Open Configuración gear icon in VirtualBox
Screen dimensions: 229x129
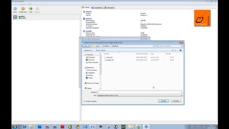[x=23, y=9]
